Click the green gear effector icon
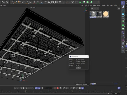The image size is (127, 95). (123, 29)
